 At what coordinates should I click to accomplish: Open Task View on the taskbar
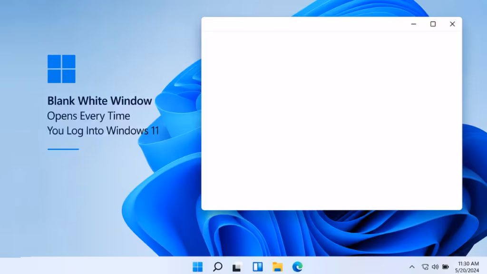pos(237,267)
